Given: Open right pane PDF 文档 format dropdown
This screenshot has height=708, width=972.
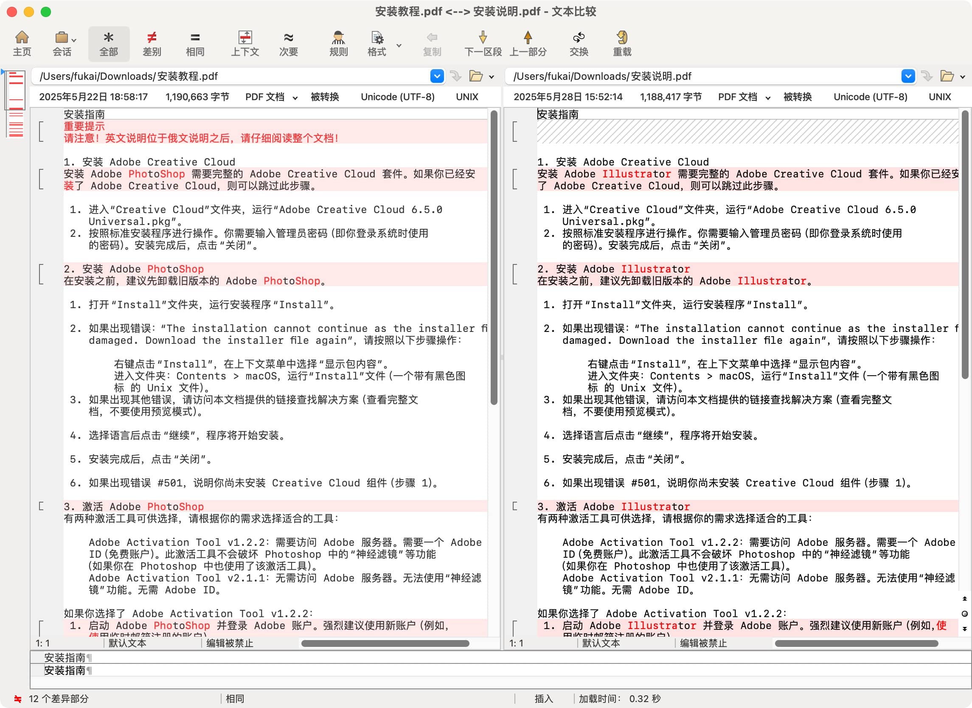Looking at the screenshot, I should point(744,97).
